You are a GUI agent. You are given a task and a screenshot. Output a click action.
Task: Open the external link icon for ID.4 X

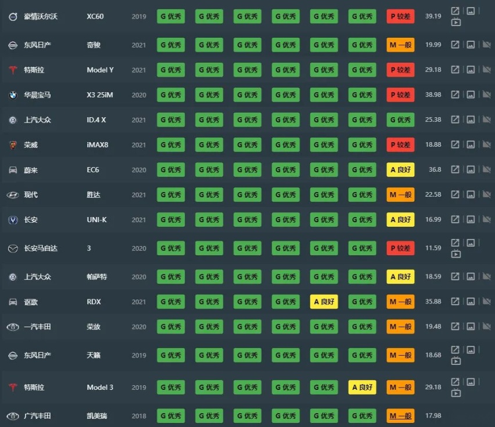[455, 120]
